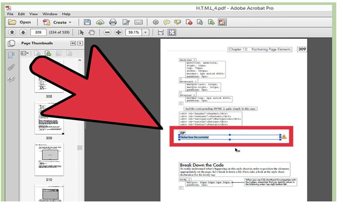Add a sticky note comment
Screen dimensions: 337x203
(x=167, y=22)
